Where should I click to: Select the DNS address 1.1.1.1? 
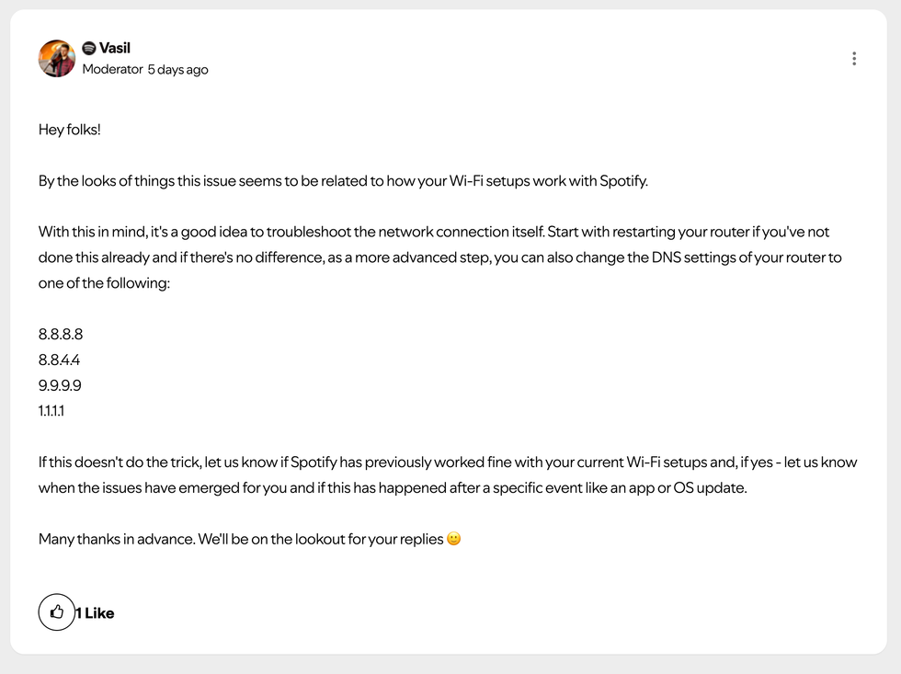click(51, 410)
